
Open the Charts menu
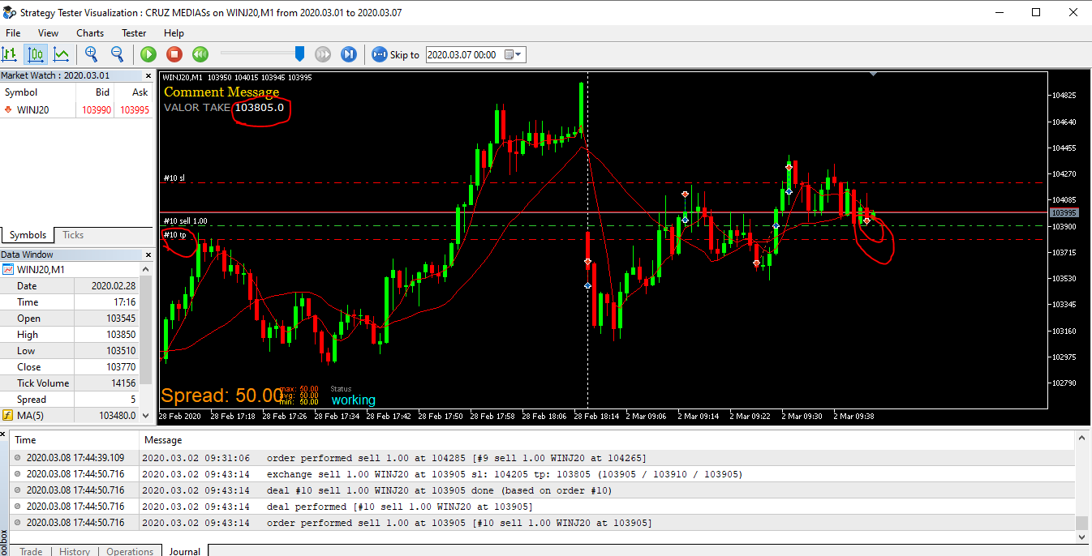pos(90,33)
